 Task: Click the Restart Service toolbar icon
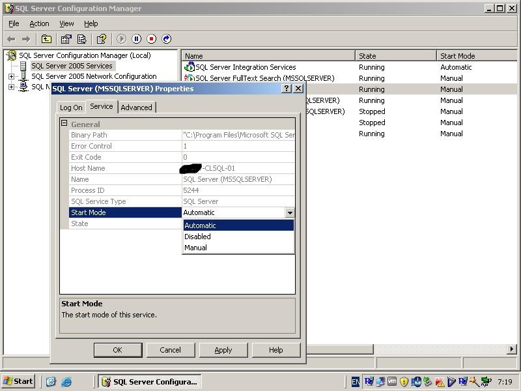tap(167, 39)
